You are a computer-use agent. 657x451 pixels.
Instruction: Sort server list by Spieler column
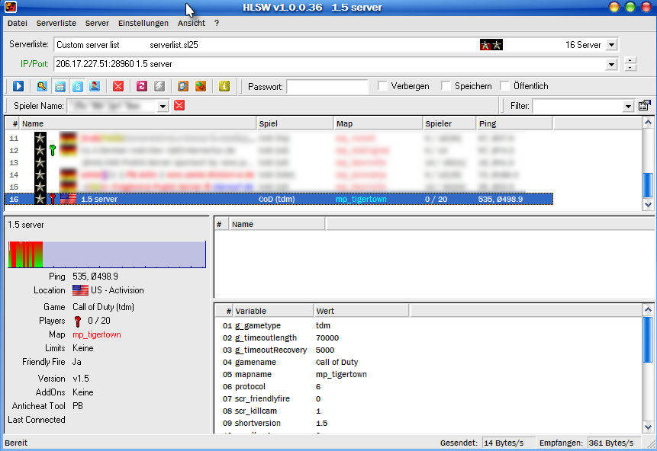[449, 123]
